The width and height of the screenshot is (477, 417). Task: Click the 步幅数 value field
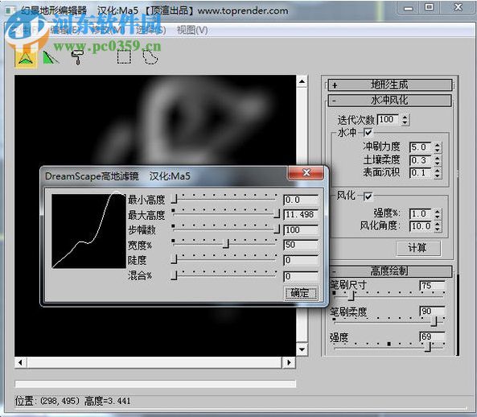tap(301, 229)
